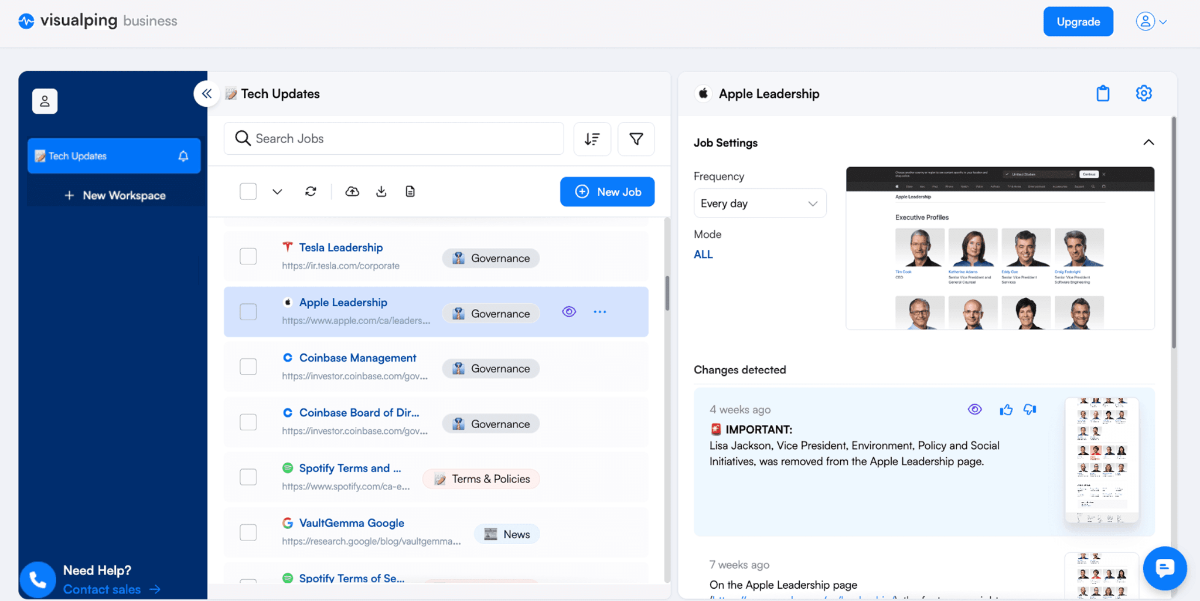The height and width of the screenshot is (601, 1200).
Task: Open the chat support bubble
Action: (x=1164, y=568)
